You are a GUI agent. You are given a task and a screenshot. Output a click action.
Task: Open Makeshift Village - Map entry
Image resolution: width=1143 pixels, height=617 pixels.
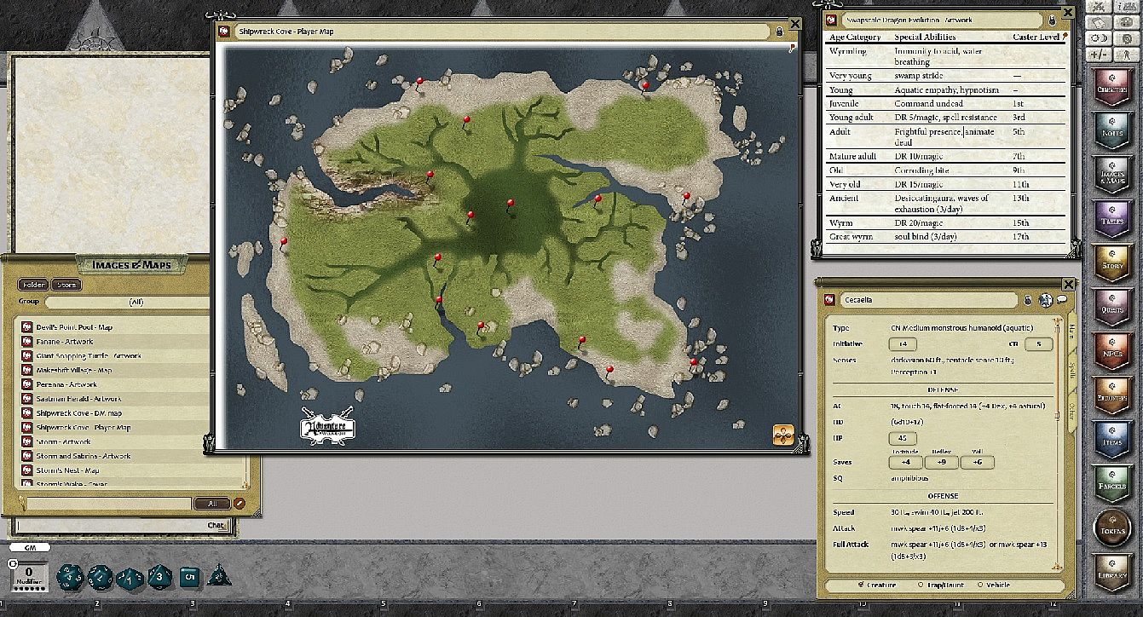click(74, 370)
